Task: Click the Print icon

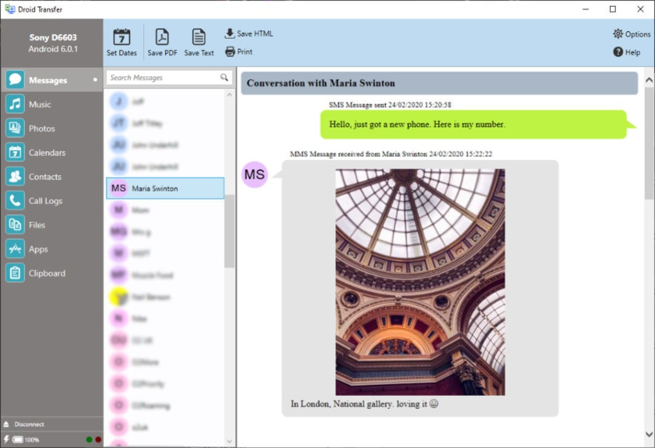Action: (x=230, y=52)
